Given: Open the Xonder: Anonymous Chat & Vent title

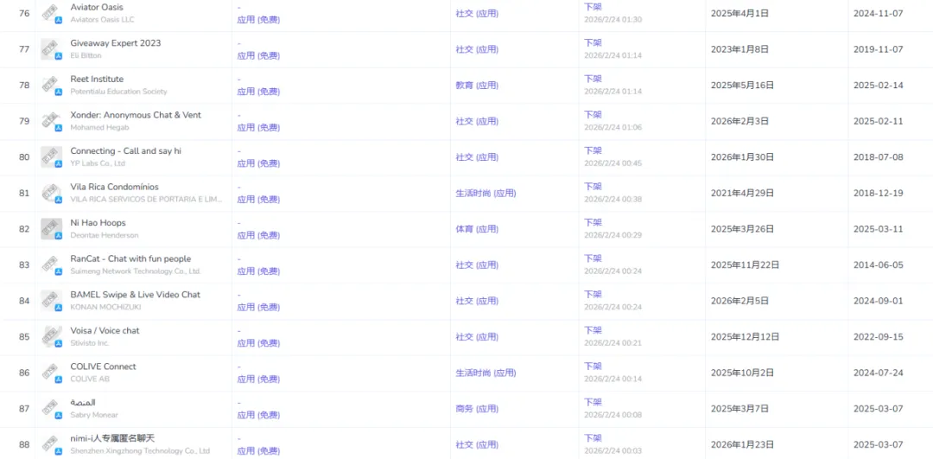Looking at the screenshot, I should tap(136, 115).
